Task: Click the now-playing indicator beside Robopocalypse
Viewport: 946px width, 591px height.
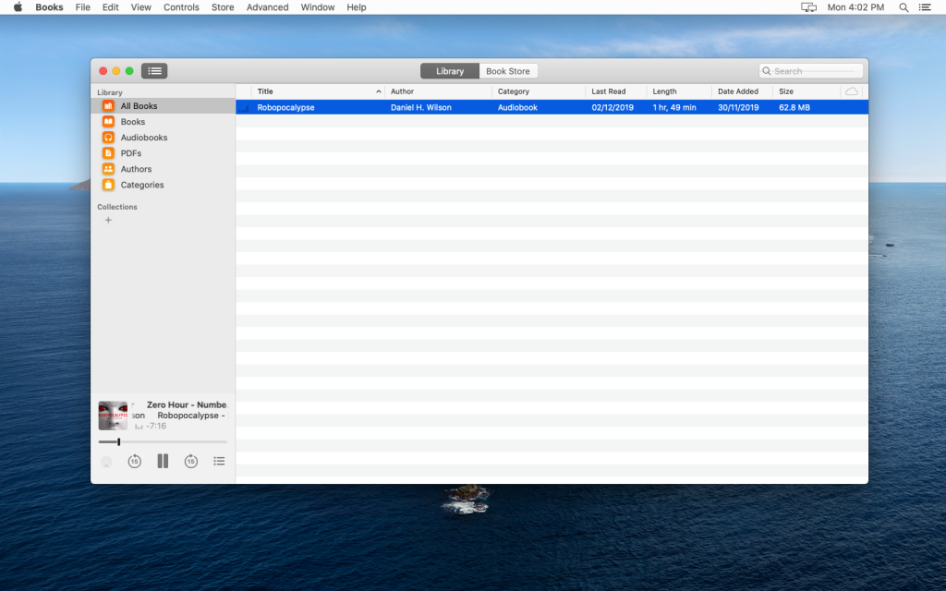Action: tap(244, 108)
